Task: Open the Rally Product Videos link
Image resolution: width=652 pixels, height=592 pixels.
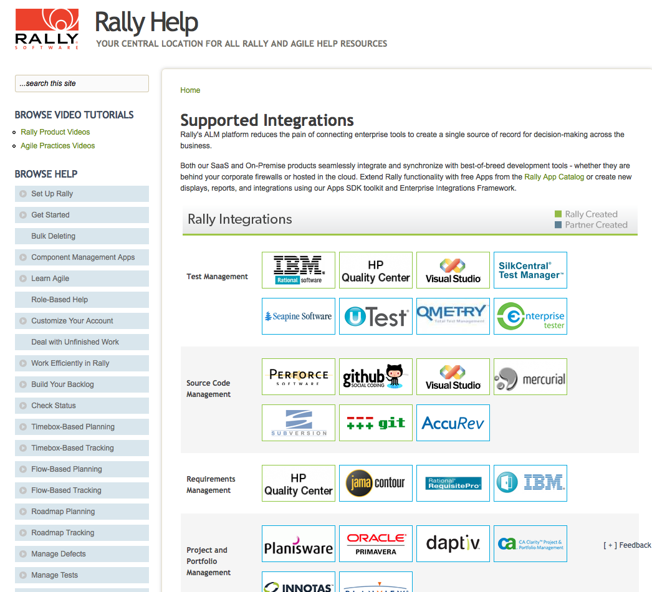Action: 55,132
